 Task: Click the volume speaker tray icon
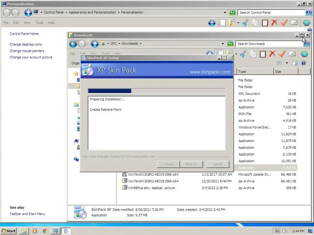[x=285, y=231]
